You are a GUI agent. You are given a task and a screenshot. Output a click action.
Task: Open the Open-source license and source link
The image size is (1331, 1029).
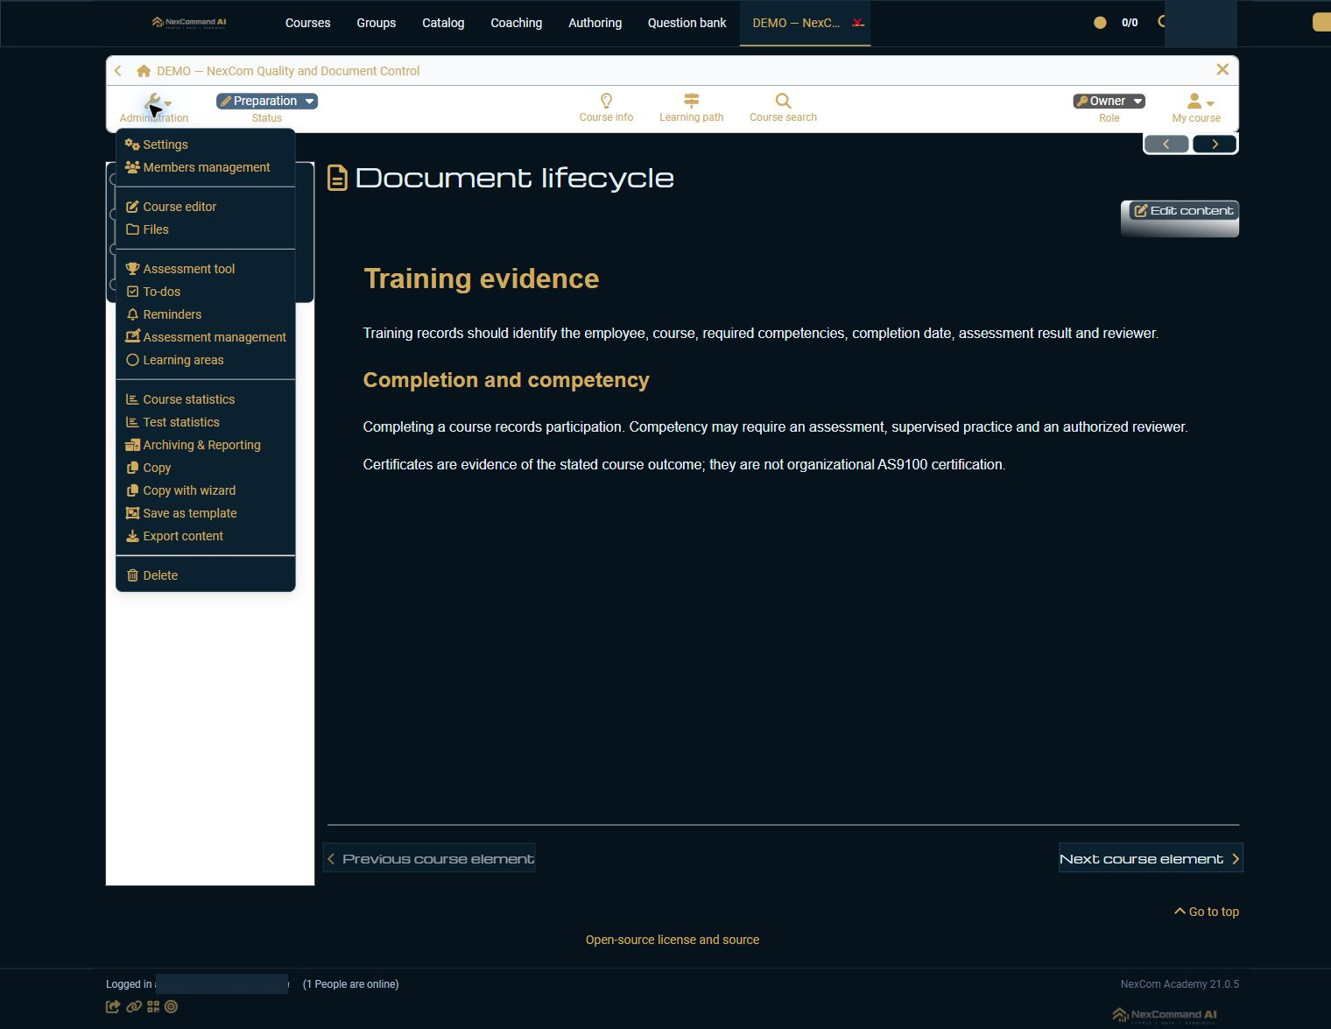point(673,940)
